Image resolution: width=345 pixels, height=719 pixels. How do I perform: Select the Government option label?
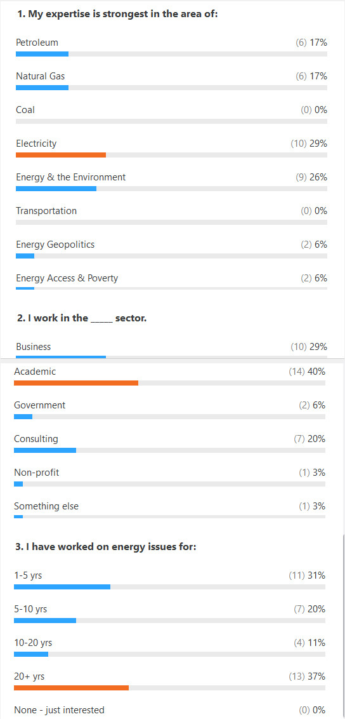40,405
